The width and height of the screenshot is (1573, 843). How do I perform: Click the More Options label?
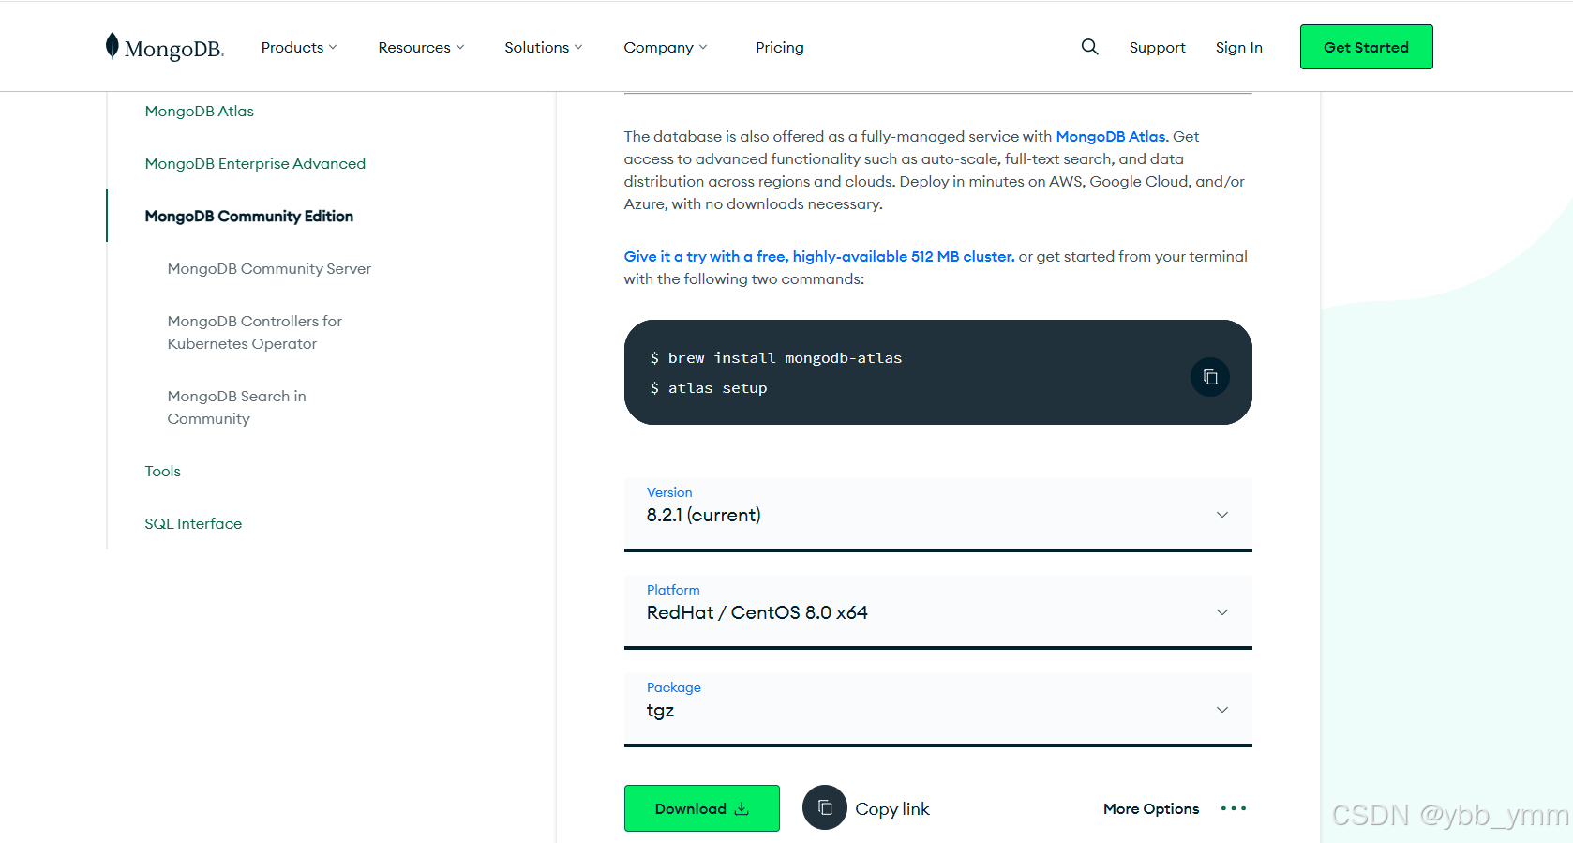[x=1151, y=808]
